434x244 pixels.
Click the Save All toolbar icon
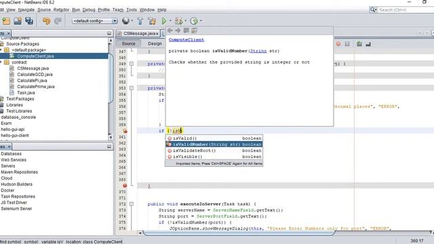click(29, 21)
